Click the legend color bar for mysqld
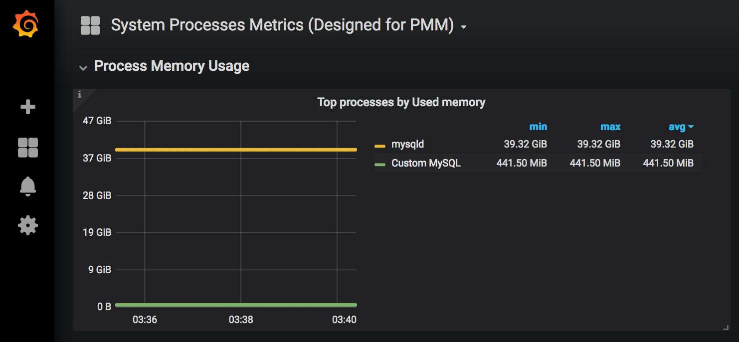This screenshot has height=342, width=739. click(380, 144)
